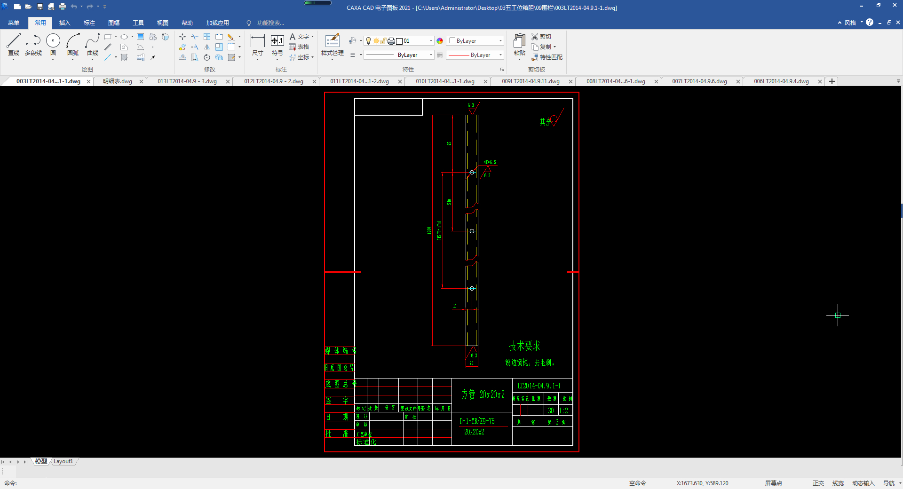Select the 圆 circle drawing tool
Screen dimensions: 903x489
click(x=53, y=45)
